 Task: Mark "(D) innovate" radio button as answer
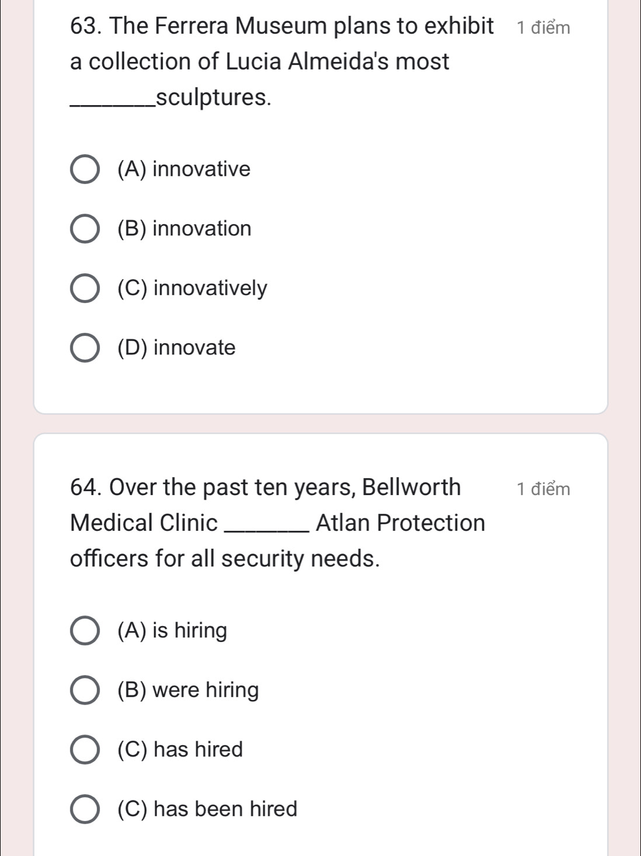tap(85, 348)
